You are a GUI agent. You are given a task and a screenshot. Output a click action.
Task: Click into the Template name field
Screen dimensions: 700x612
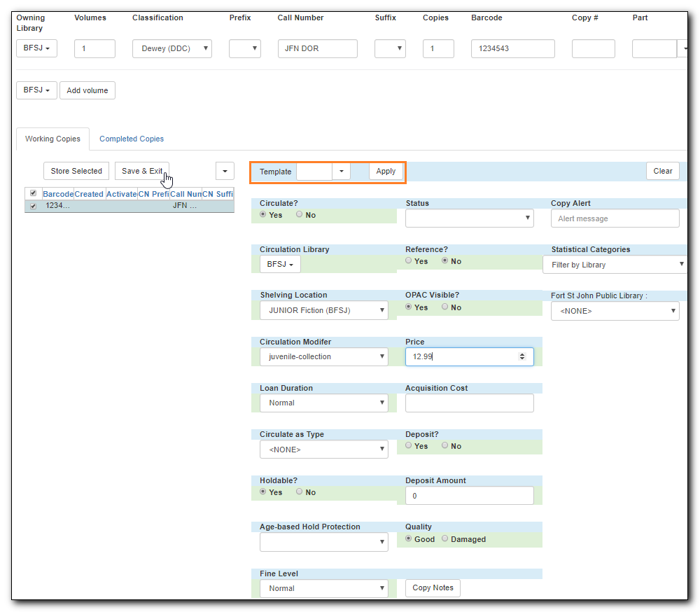(314, 172)
